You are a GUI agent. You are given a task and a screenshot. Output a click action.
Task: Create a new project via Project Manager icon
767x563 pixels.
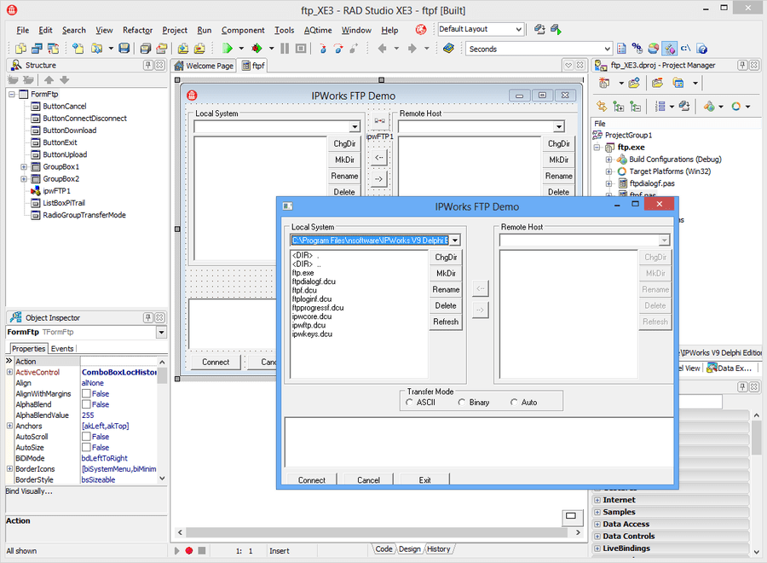605,83
